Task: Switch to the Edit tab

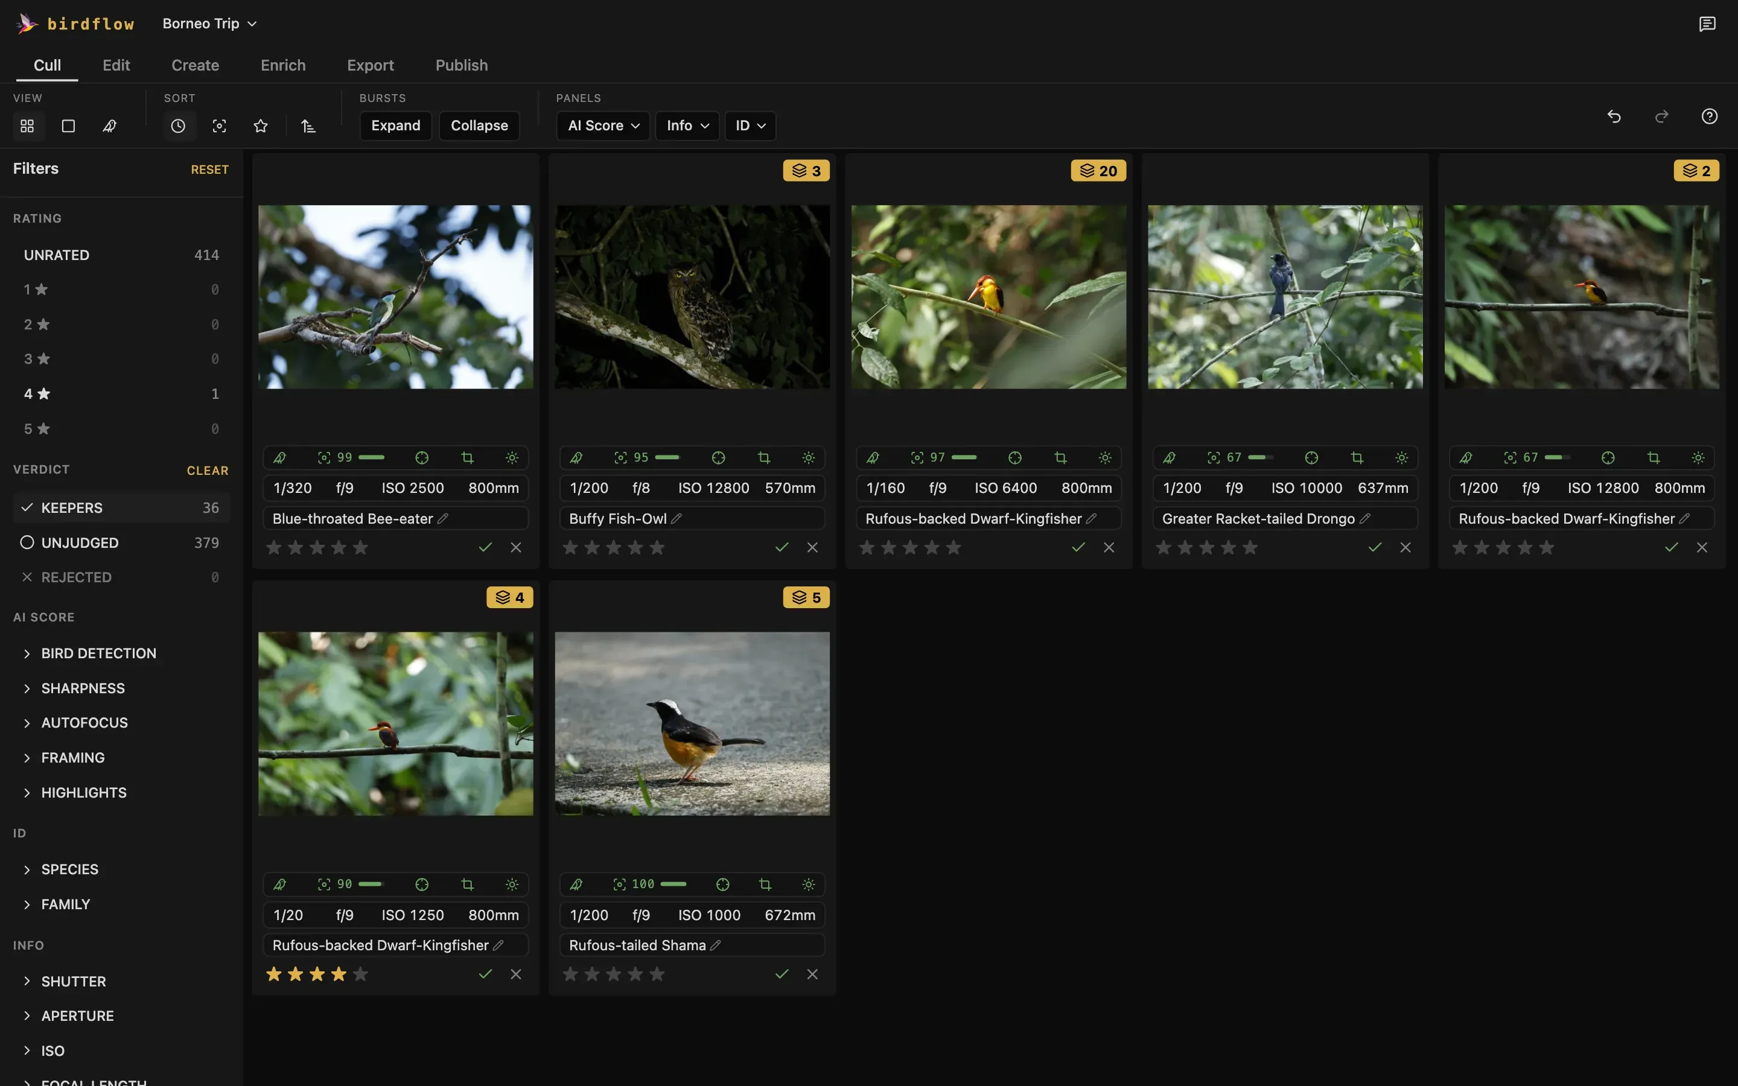Action: pyautogui.click(x=116, y=65)
